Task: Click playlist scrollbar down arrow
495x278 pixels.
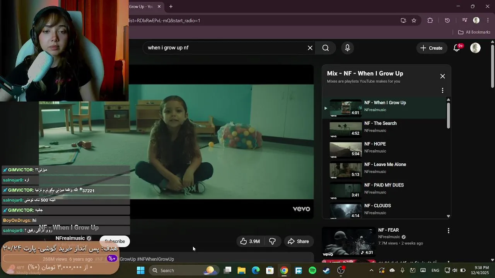Action: 448,216
